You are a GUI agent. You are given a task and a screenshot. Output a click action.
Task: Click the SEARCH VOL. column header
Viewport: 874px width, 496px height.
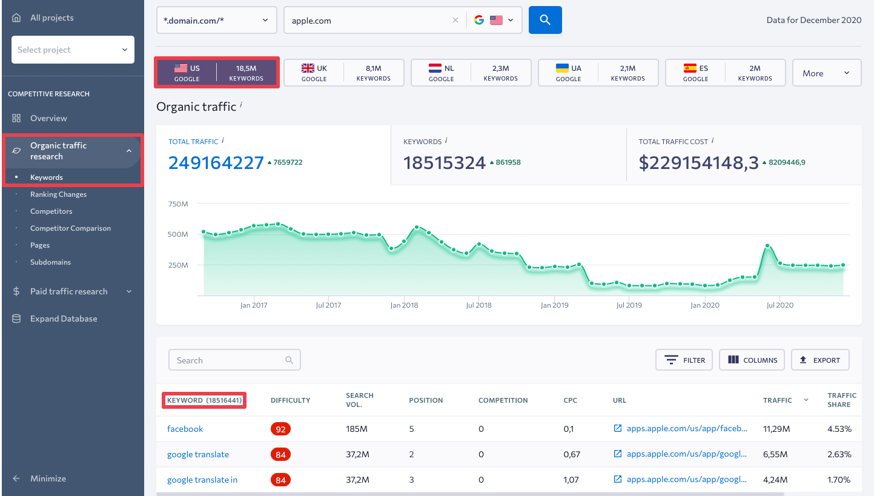pyautogui.click(x=360, y=400)
